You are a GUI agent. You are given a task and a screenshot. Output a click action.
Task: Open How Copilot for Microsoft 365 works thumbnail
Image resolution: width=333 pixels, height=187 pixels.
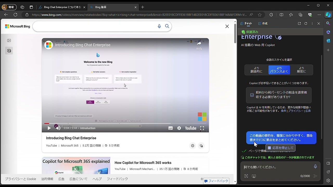click(x=76, y=165)
